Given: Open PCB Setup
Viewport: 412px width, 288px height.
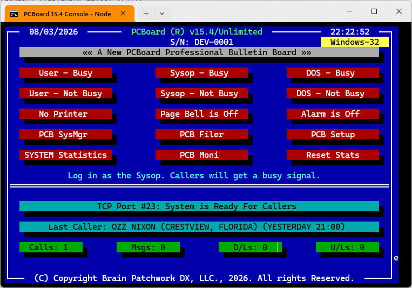Looking at the screenshot, I should coord(333,134).
